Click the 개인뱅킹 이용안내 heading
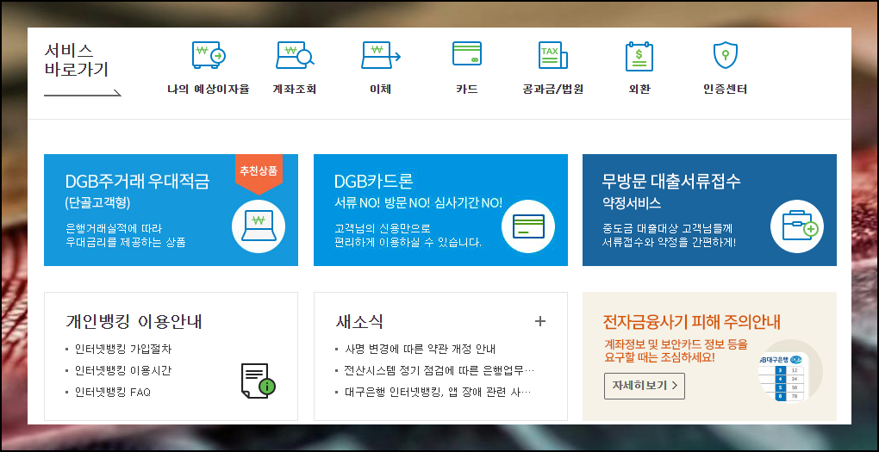 pos(134,321)
